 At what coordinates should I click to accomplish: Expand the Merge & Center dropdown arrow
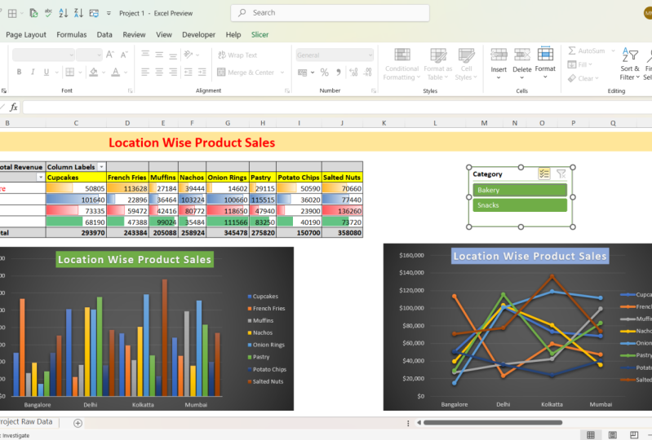click(282, 73)
